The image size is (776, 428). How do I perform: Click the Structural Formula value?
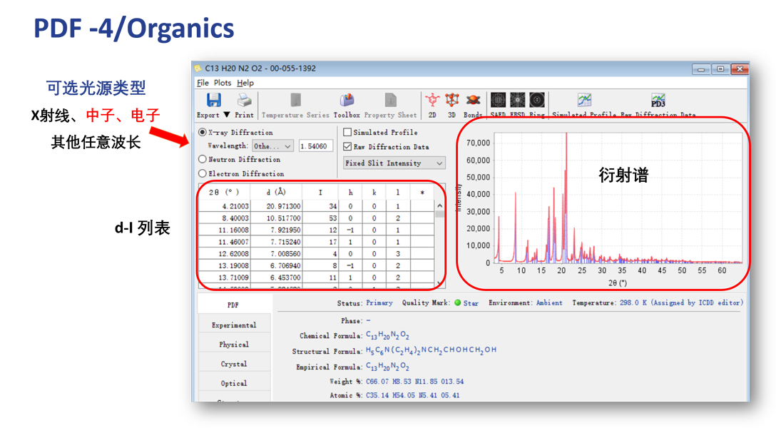point(431,350)
